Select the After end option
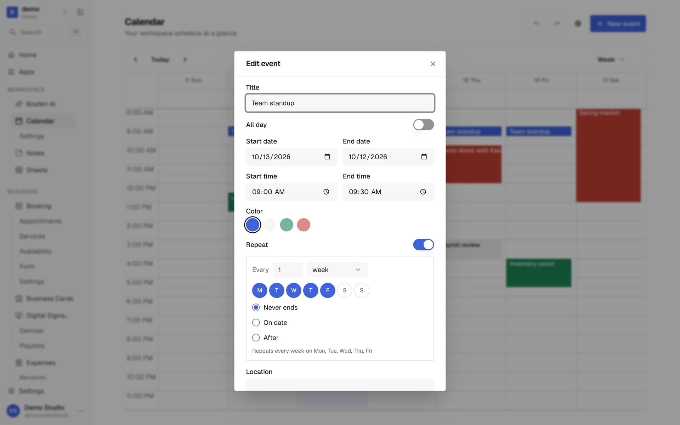Viewport: 680px width, 425px height. pyautogui.click(x=256, y=338)
